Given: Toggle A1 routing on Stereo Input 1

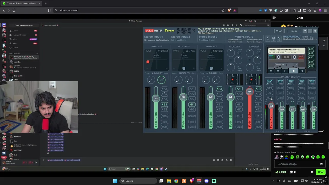Looking at the screenshot, I should (164, 89).
